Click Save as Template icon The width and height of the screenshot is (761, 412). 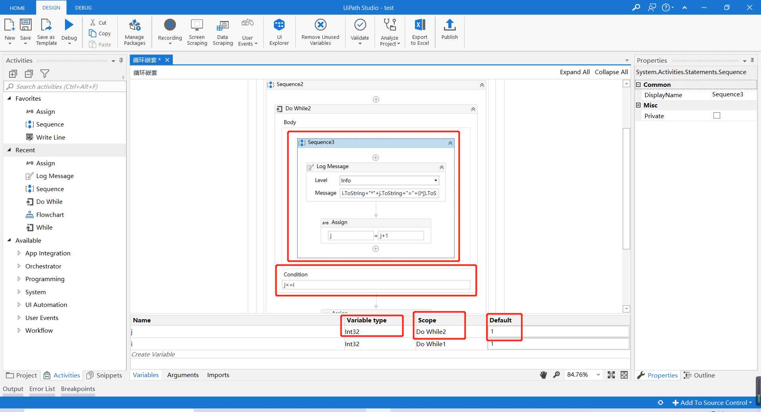click(46, 25)
